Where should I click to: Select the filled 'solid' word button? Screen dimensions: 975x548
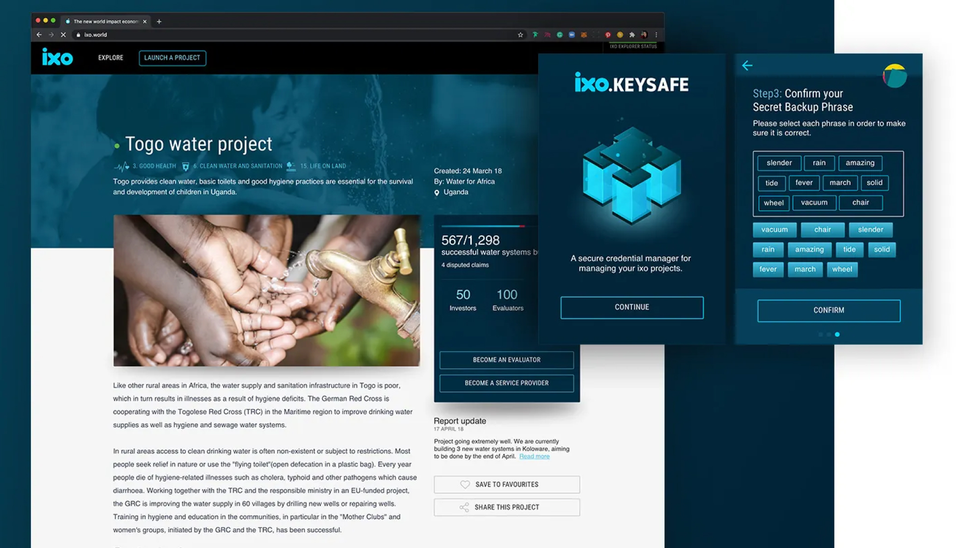click(x=882, y=249)
